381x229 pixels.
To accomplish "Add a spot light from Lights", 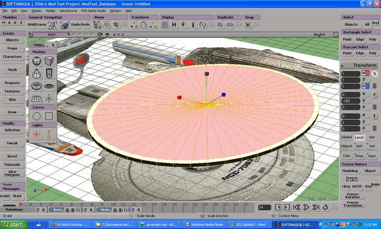I will point(49,134).
